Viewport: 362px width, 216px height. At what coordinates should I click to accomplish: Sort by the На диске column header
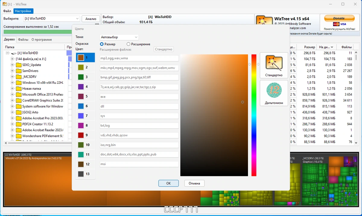(x=327, y=47)
